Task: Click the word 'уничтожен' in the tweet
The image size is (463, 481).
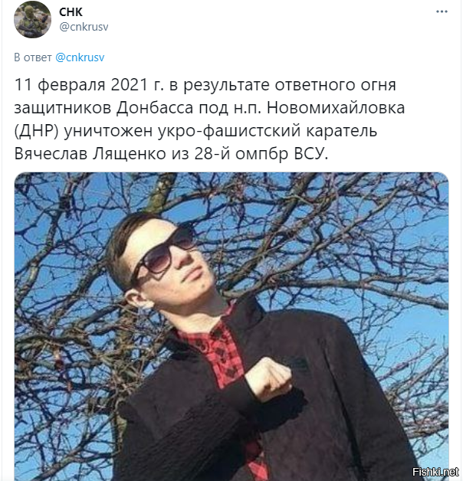Action: 108,131
